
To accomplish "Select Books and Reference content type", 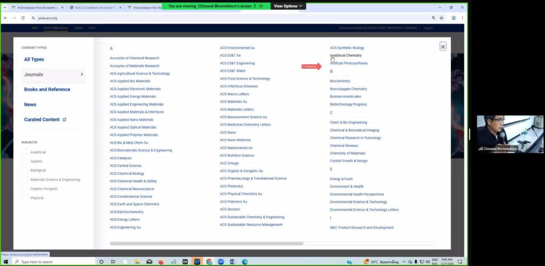I will pos(47,89).
